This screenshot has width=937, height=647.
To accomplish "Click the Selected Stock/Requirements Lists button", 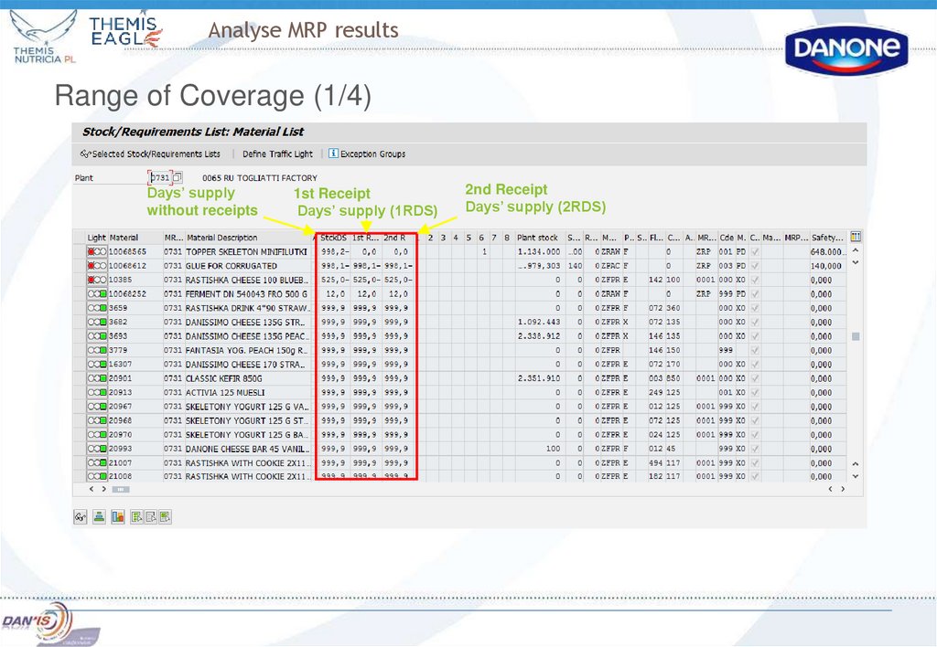I will pos(129,153).
